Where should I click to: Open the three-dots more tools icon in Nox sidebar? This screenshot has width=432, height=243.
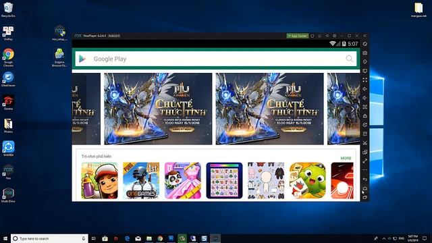tap(364, 170)
